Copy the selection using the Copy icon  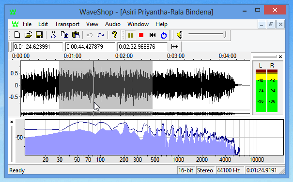pos(64,35)
